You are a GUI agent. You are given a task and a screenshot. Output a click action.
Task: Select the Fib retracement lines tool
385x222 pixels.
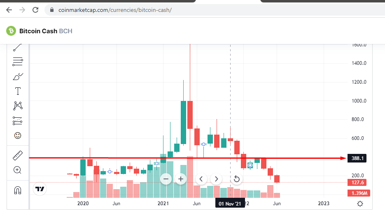18,62
